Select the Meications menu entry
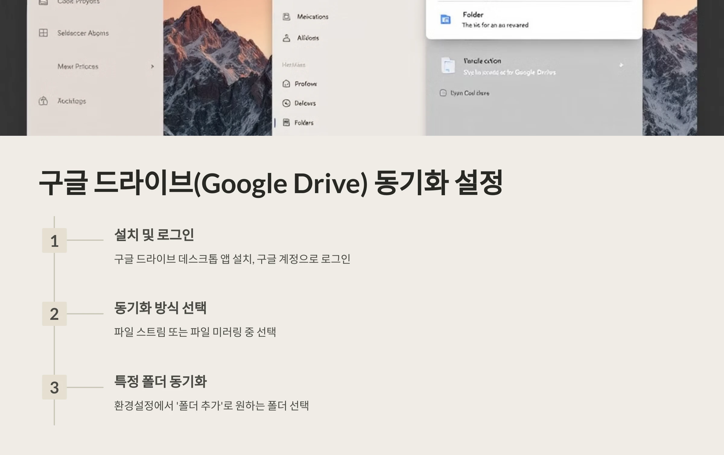 coord(313,17)
